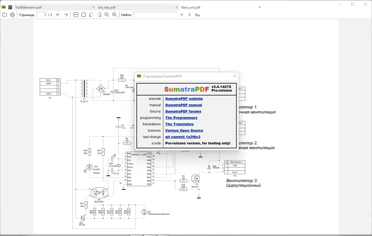
Task: Select fit single page icon
Action: [84, 15]
